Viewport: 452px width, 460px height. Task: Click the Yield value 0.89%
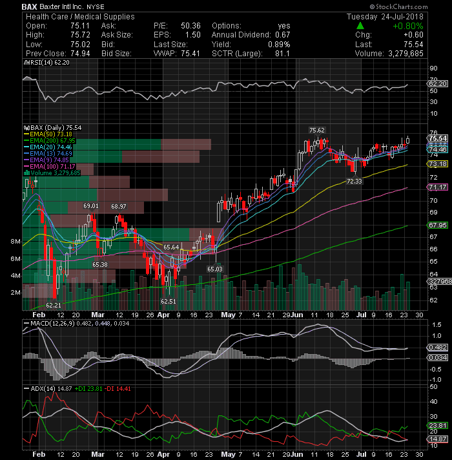(x=279, y=45)
